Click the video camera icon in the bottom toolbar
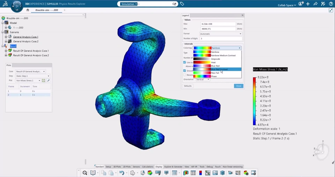 (231, 173)
